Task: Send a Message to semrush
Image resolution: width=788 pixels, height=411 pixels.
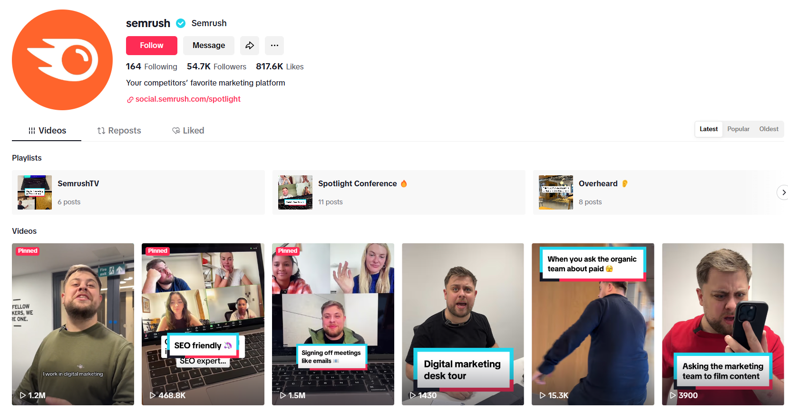Action: click(x=209, y=46)
